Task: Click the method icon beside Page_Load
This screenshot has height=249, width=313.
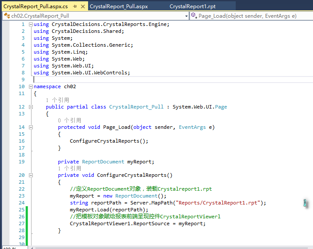Action: [194, 16]
